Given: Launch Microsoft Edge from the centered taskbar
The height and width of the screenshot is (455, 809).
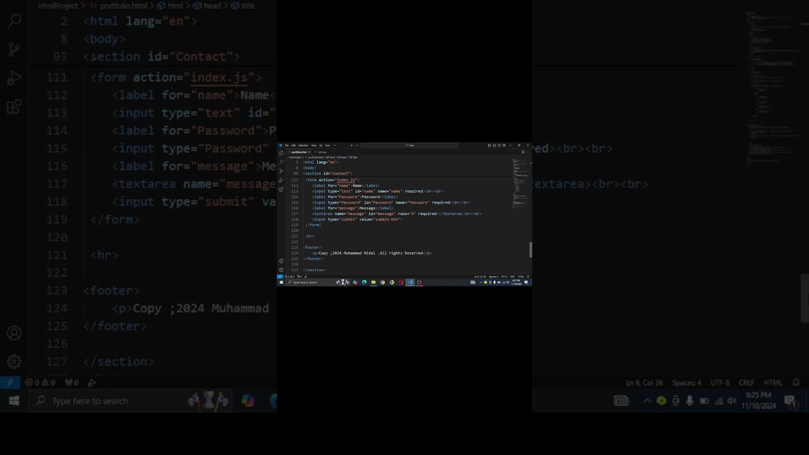Looking at the screenshot, I should pos(364,282).
